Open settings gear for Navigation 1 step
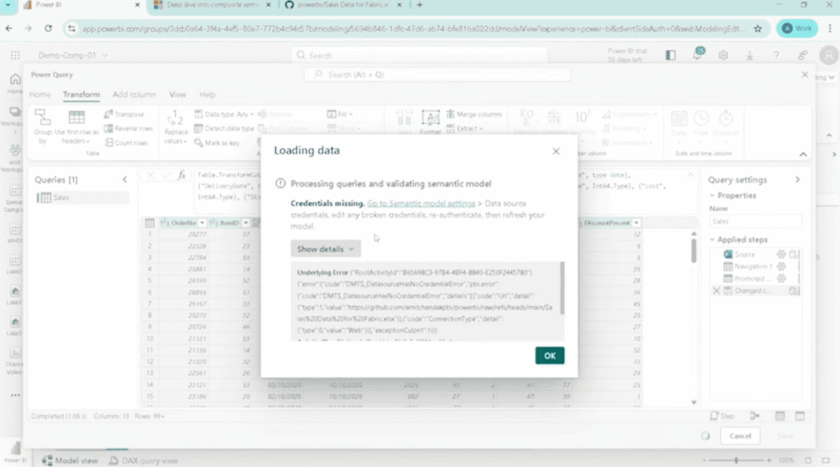840x467 pixels. pyautogui.click(x=781, y=267)
